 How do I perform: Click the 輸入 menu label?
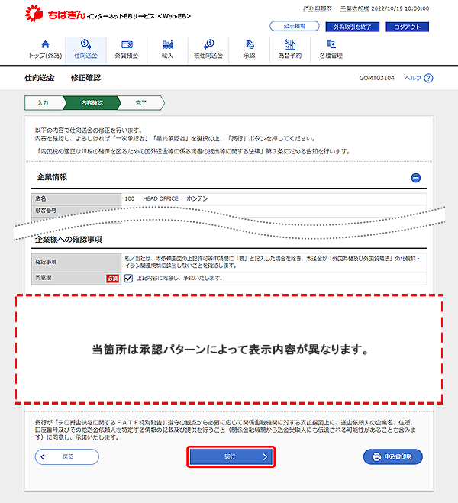(x=167, y=56)
